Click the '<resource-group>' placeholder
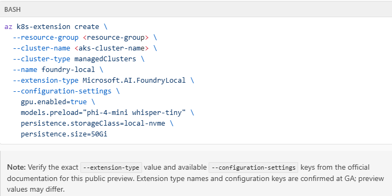Viewport: 392px width, 196px height. tap(116, 38)
